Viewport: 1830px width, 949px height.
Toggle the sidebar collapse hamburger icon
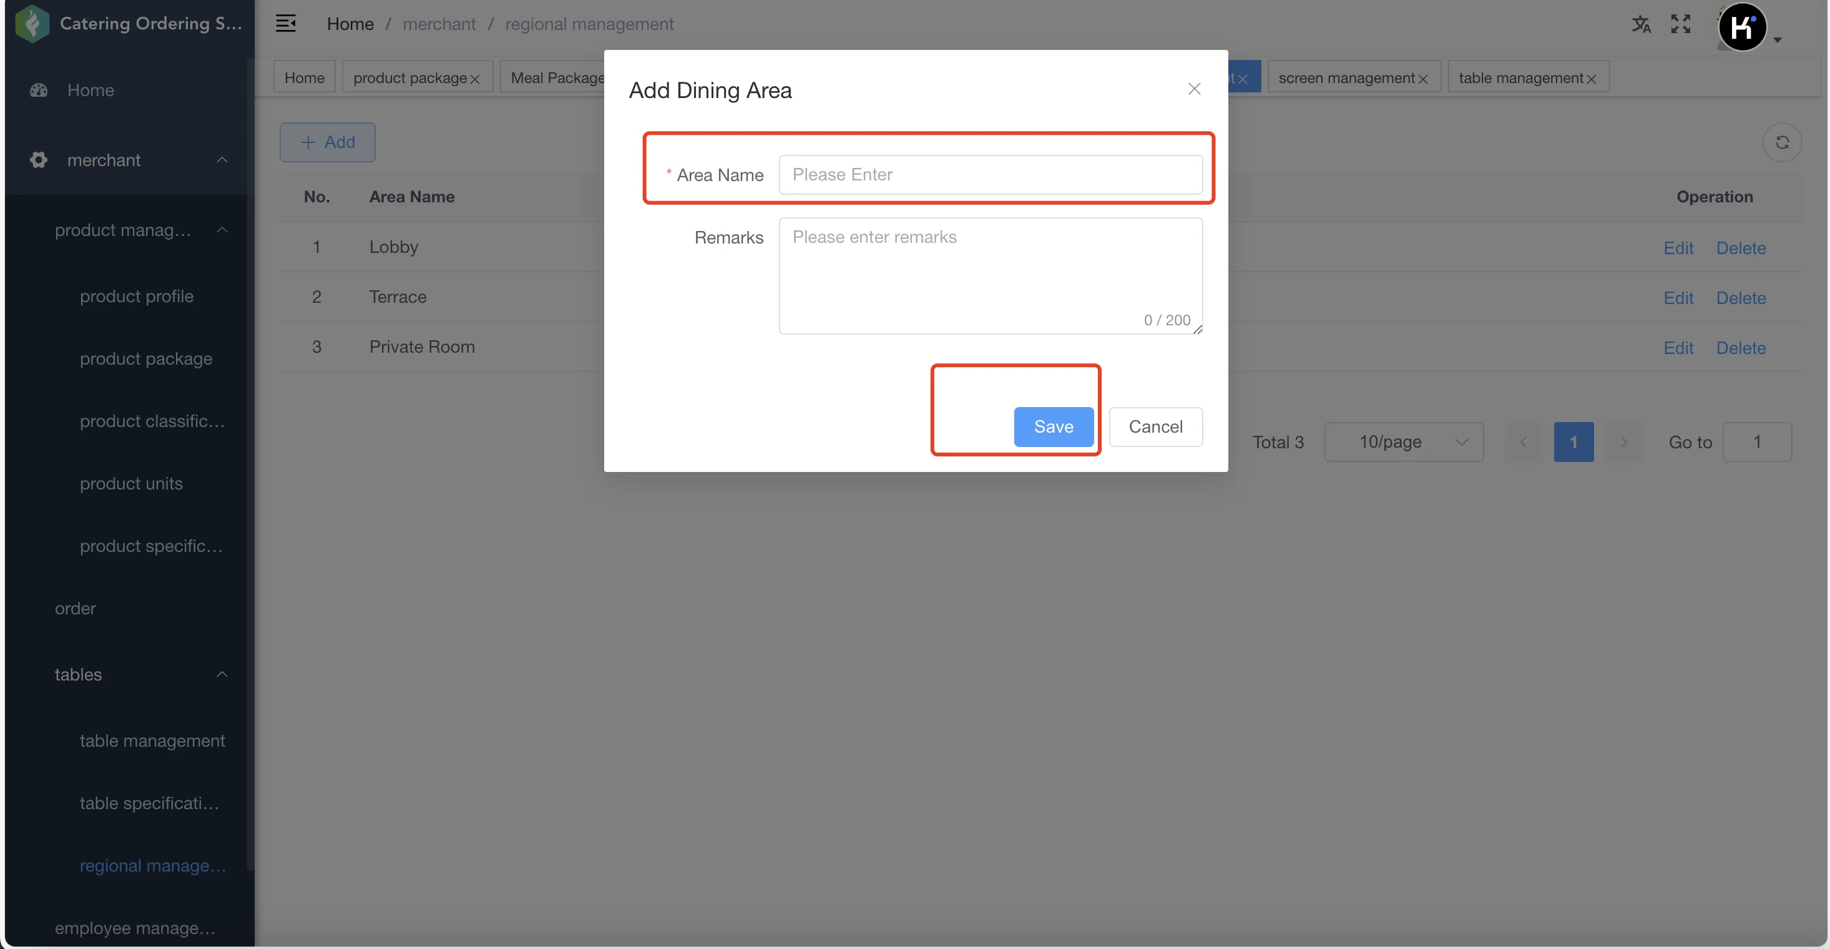click(286, 24)
